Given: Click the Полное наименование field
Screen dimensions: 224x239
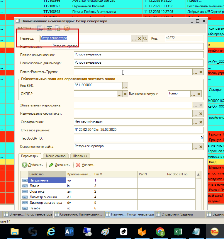Looking at the screenshot, I should click(x=139, y=55).
